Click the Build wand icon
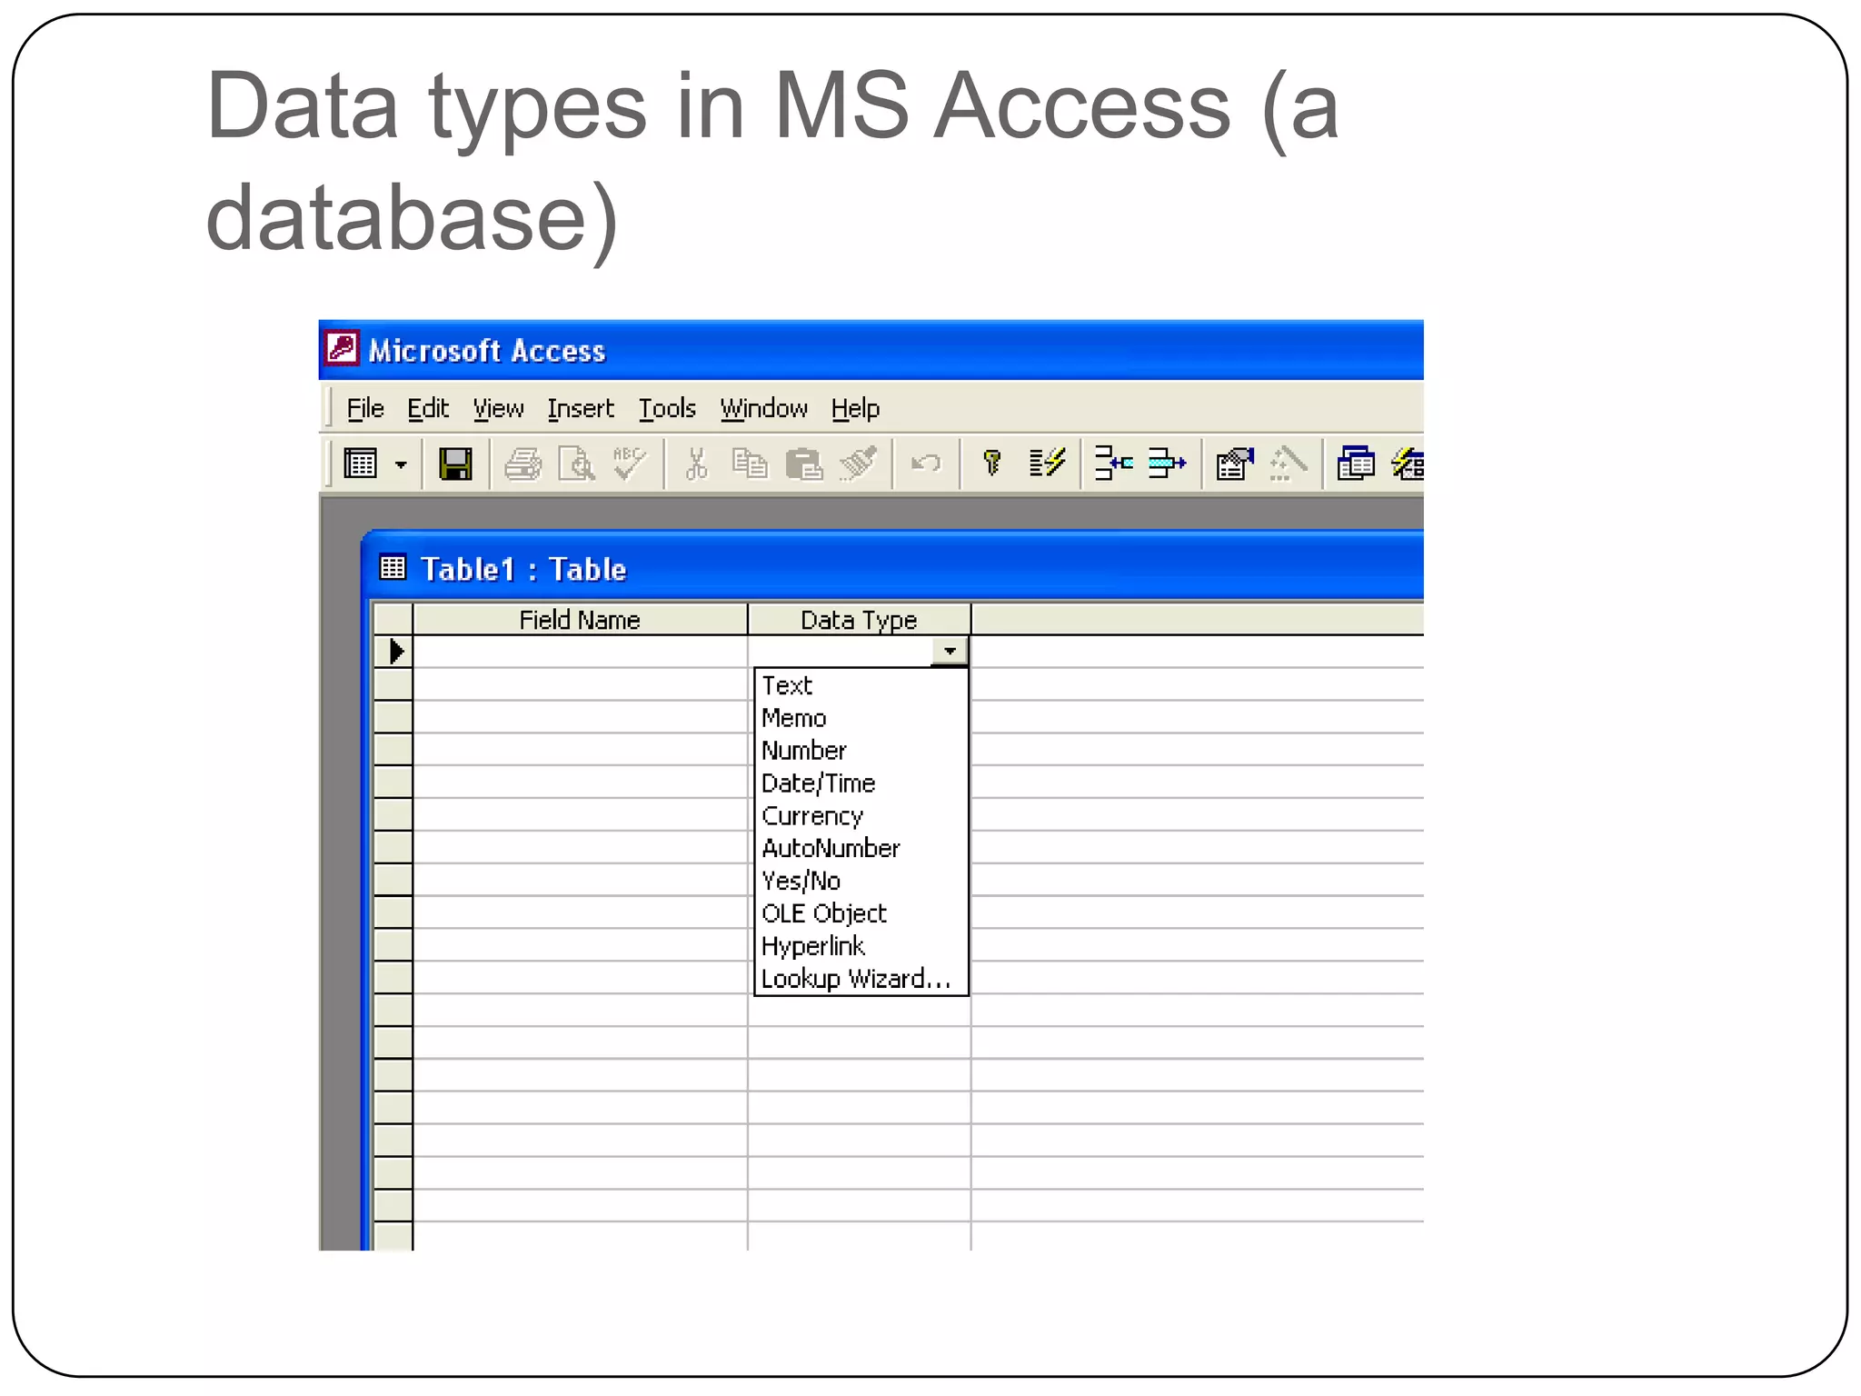The width and height of the screenshot is (1861, 1396). [x=1289, y=464]
